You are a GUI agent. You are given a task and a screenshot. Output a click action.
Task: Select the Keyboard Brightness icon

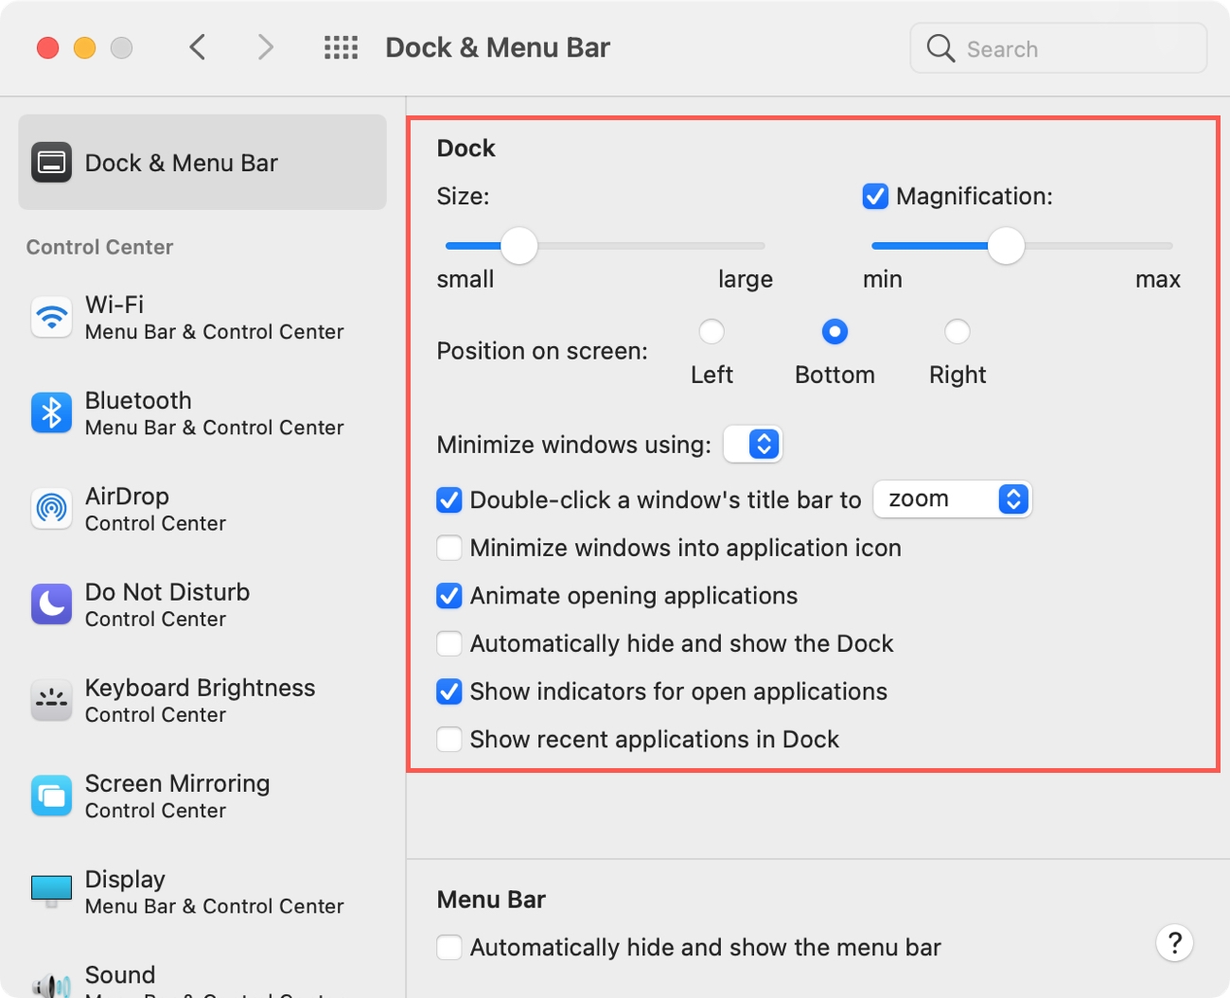point(51,701)
